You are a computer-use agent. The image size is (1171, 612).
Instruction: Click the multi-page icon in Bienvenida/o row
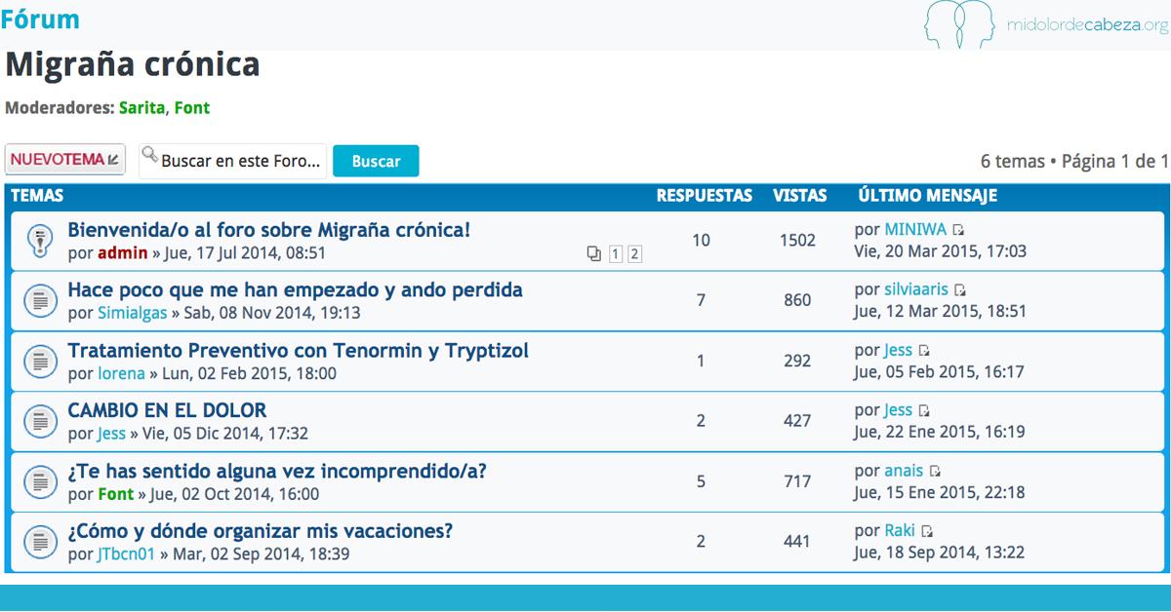click(593, 254)
